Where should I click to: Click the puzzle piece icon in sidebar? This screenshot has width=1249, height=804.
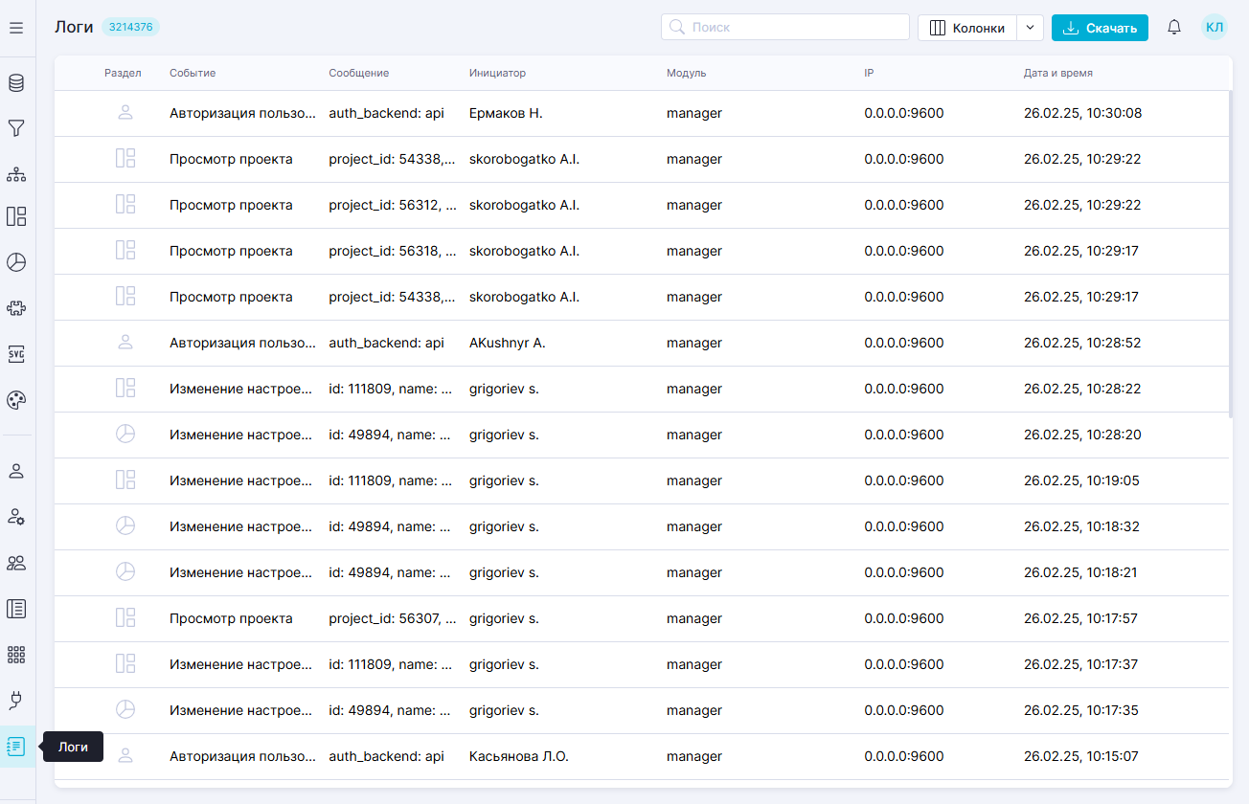click(16, 308)
